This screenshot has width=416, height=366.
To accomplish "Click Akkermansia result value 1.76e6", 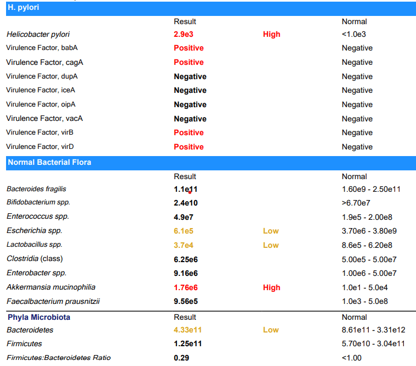I will point(185,288).
